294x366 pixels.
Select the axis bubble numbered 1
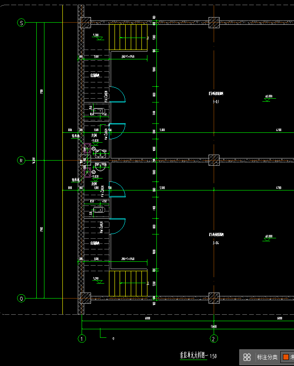(82, 339)
